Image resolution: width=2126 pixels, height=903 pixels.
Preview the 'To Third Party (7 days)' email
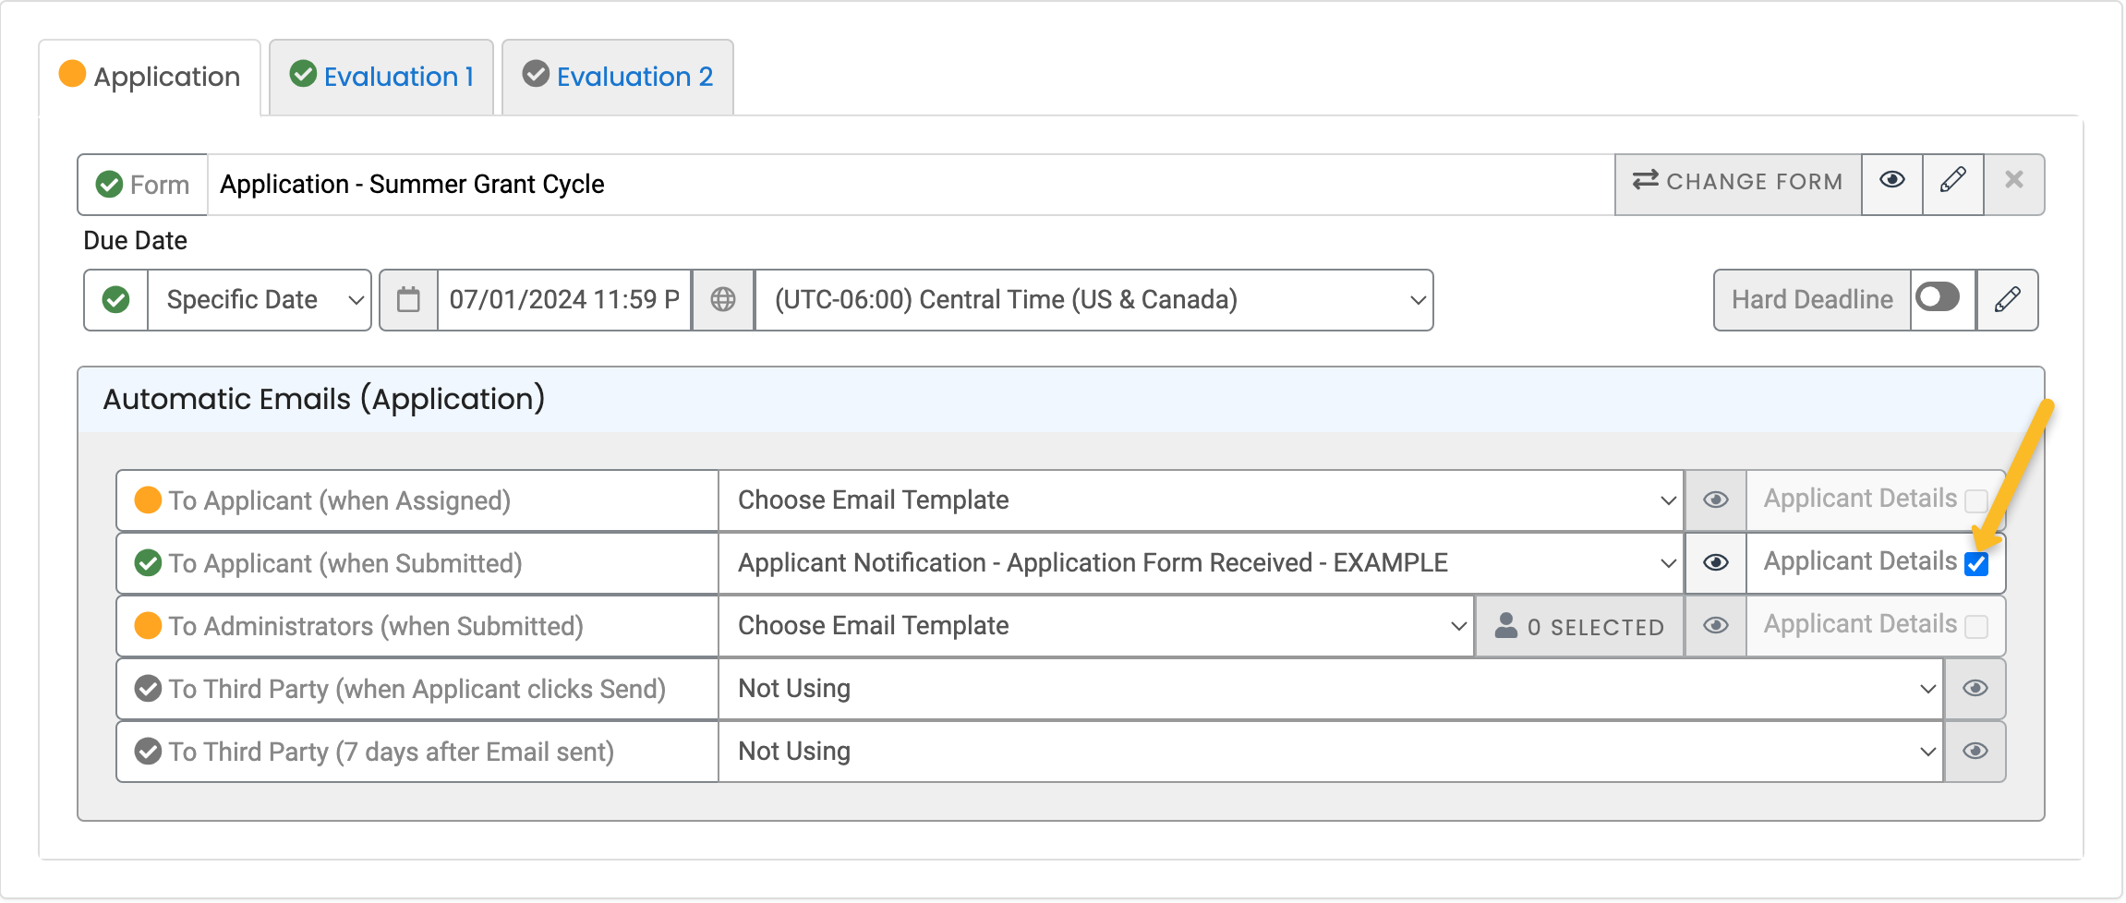[x=1975, y=751]
